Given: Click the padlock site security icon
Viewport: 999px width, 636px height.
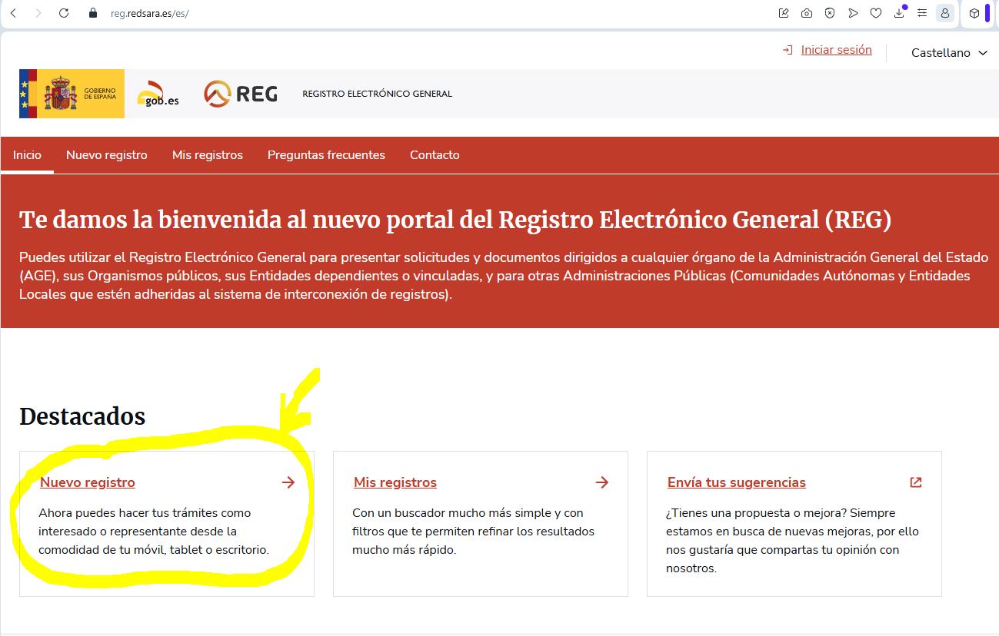Looking at the screenshot, I should [x=94, y=13].
